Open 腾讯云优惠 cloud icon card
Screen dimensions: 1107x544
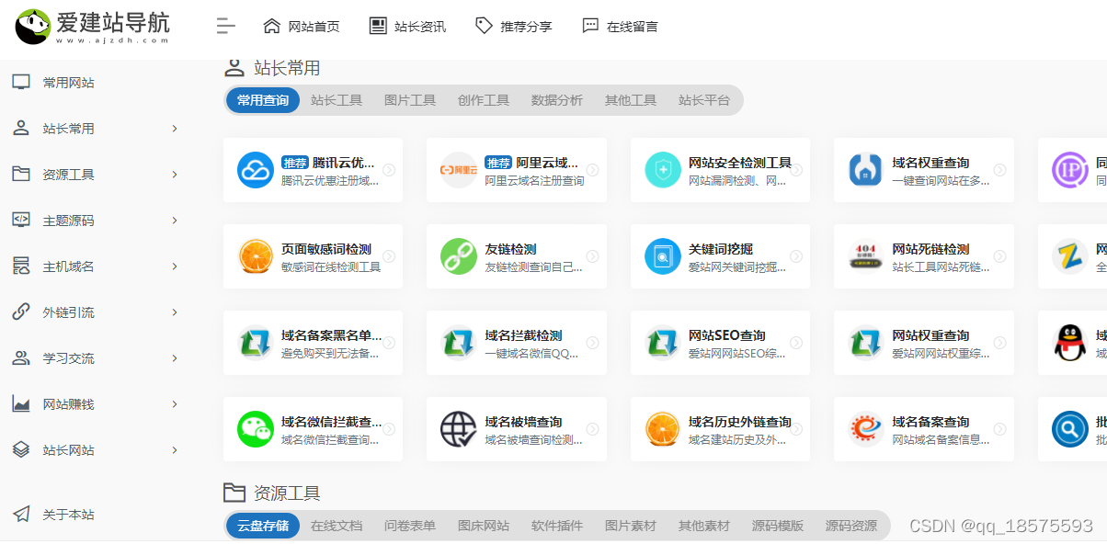pos(256,170)
